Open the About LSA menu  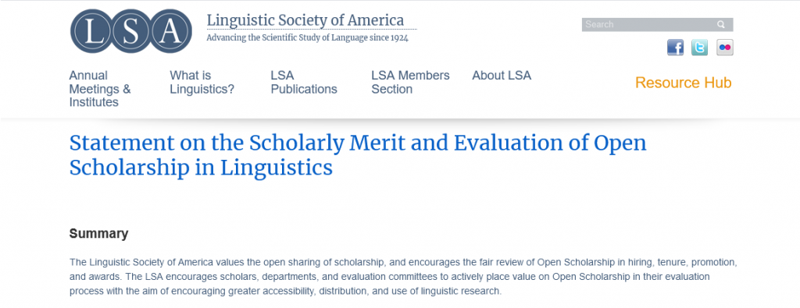[x=502, y=76]
